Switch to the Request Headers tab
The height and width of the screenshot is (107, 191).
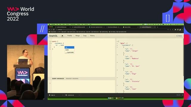click(x=72, y=78)
